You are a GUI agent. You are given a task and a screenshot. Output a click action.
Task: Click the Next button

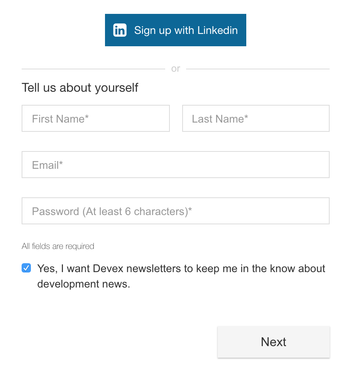273,342
